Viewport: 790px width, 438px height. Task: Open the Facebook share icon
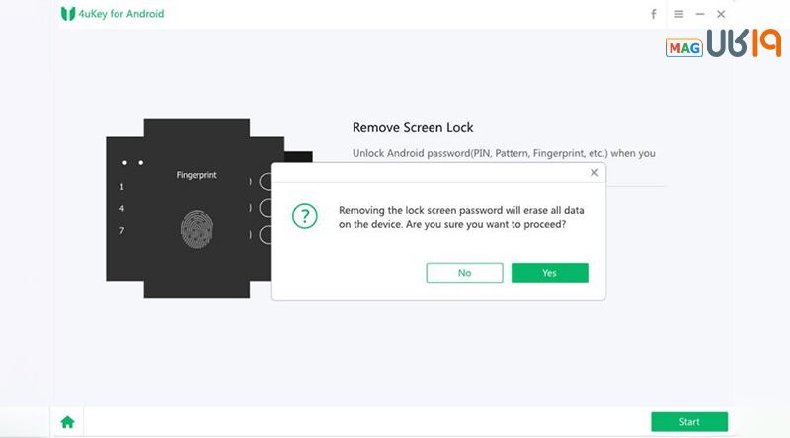653,14
